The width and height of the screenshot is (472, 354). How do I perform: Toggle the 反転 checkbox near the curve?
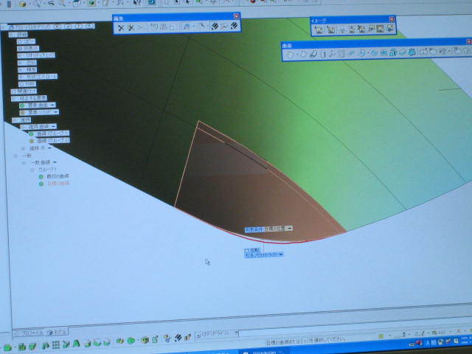click(x=246, y=251)
